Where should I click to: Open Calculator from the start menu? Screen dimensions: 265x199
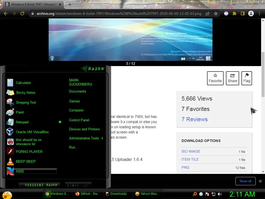24,83
